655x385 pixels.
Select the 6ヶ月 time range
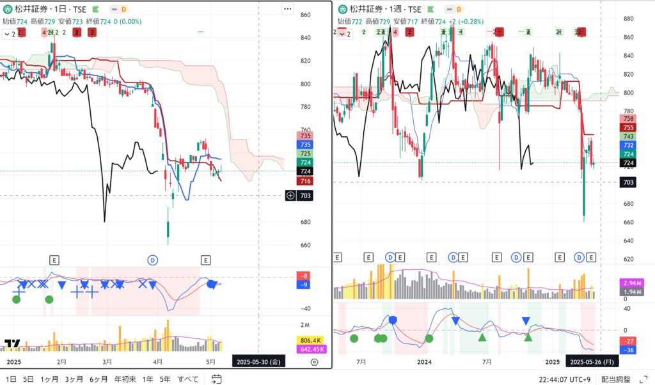99,379
